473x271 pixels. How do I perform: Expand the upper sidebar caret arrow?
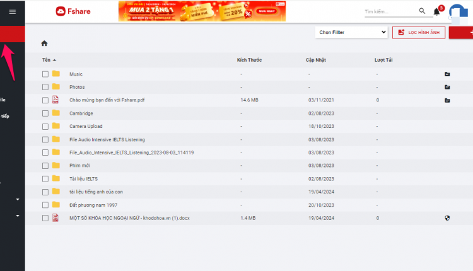pyautogui.click(x=18, y=199)
